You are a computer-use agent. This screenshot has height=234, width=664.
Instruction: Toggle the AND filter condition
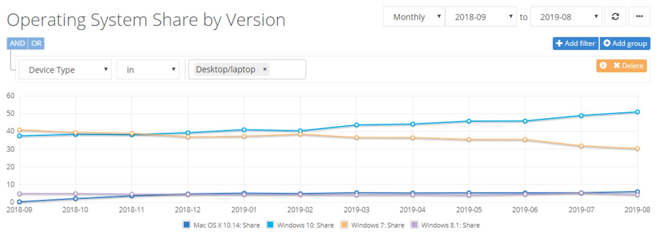(x=17, y=43)
